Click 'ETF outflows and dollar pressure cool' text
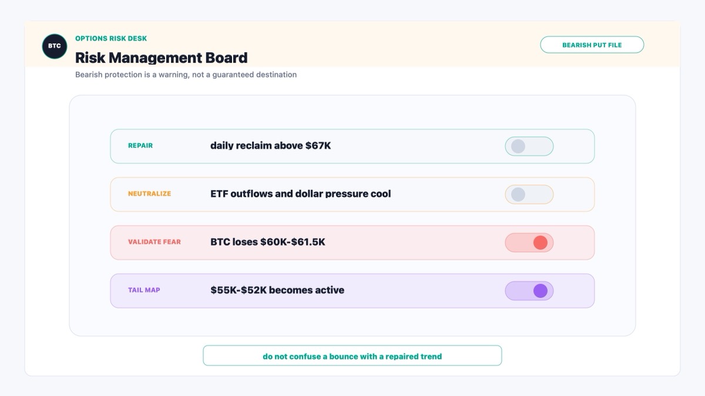Viewport: 705px width, 396px height. [x=301, y=194]
